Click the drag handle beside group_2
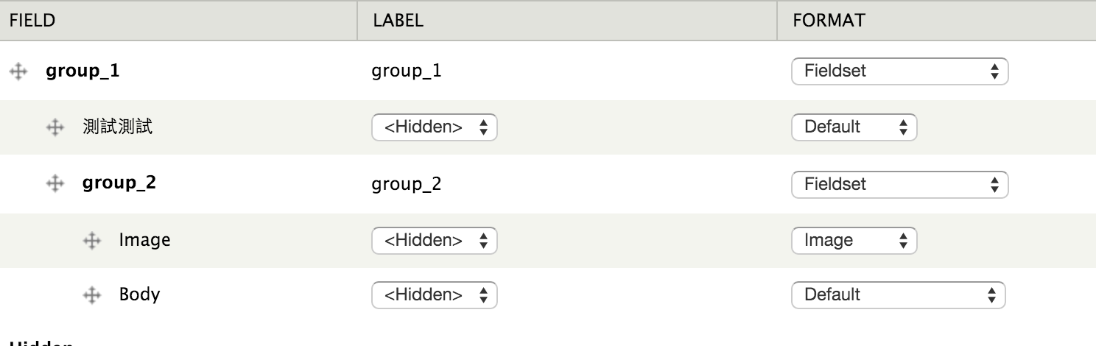 [55, 183]
